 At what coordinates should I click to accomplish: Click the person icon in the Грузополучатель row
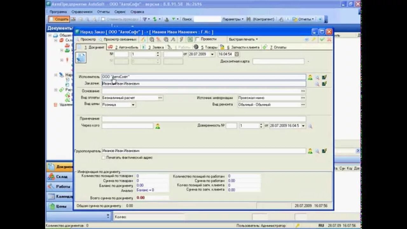310,151
